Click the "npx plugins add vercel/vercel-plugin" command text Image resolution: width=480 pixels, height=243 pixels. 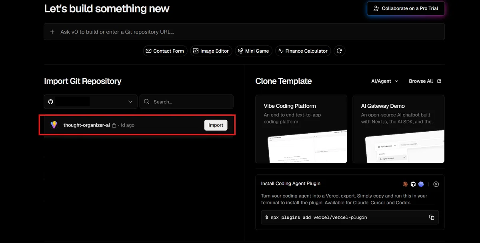point(320,217)
